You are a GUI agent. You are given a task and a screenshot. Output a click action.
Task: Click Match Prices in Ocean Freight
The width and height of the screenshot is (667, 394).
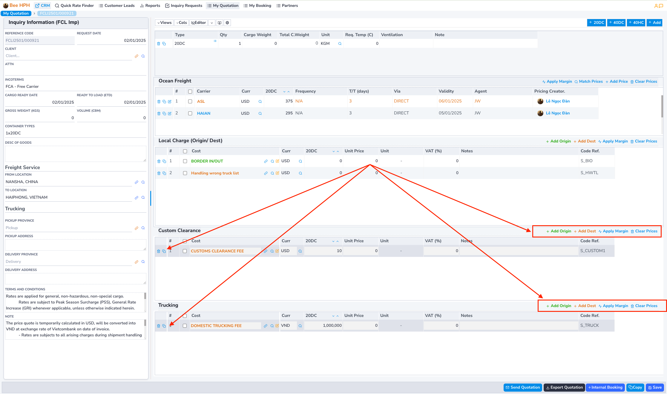coord(588,82)
